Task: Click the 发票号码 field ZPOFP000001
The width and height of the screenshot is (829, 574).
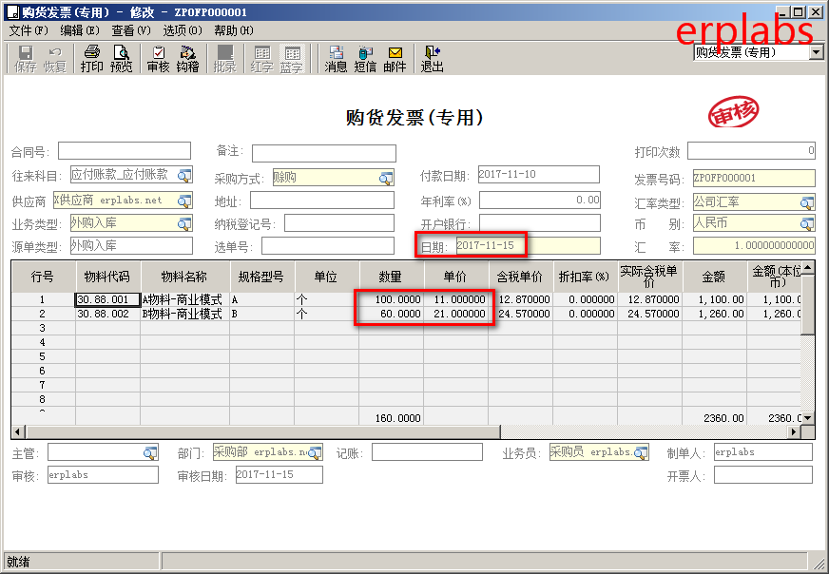Action: coord(754,178)
